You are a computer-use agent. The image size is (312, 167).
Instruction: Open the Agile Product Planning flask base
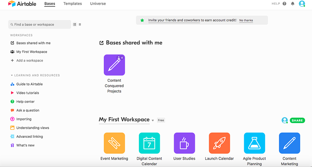254,143
